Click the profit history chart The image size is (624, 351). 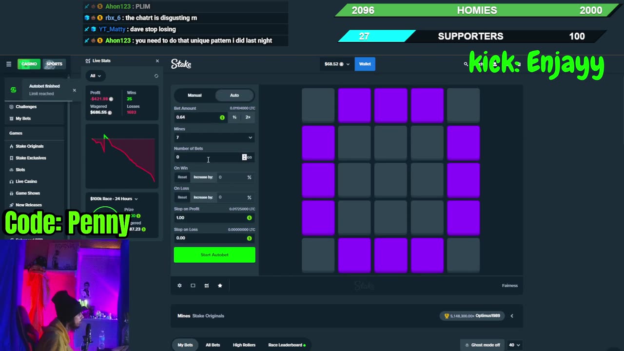[x=122, y=156]
